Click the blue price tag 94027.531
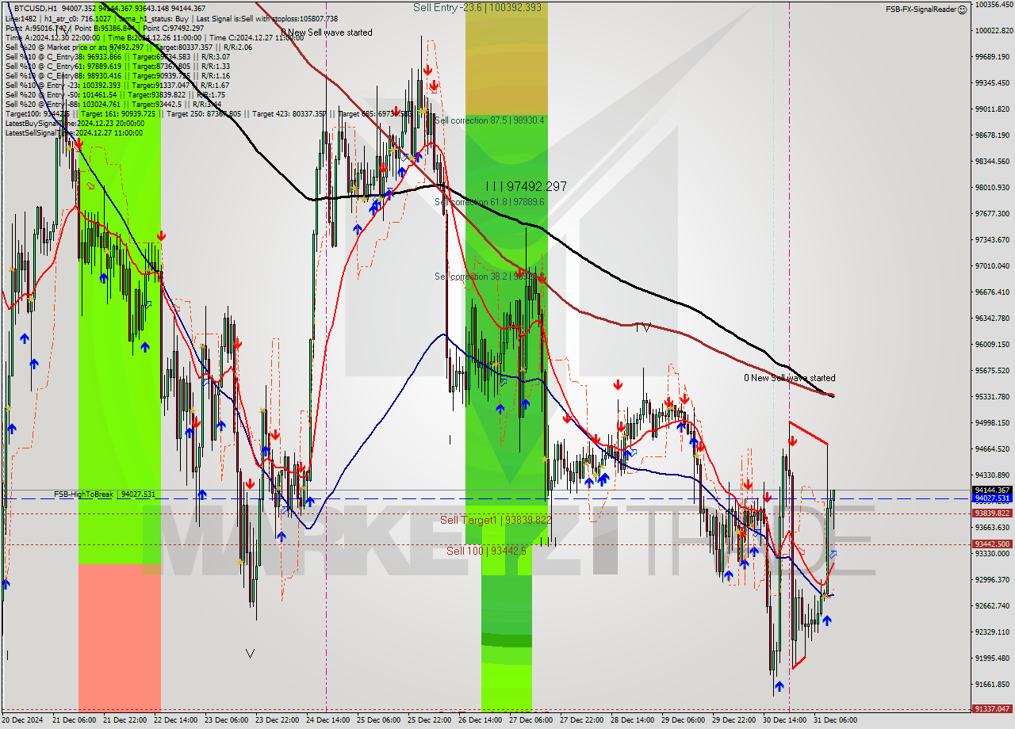 992,498
